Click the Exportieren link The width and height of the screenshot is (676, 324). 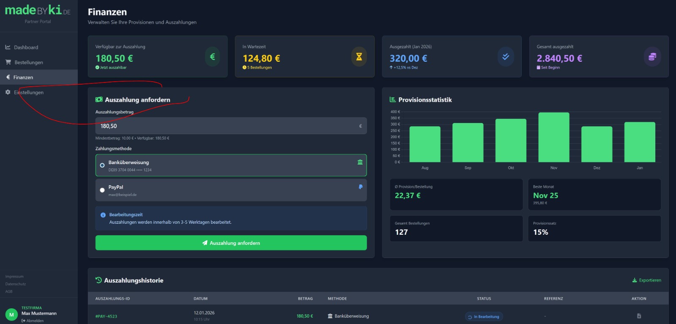pos(646,280)
